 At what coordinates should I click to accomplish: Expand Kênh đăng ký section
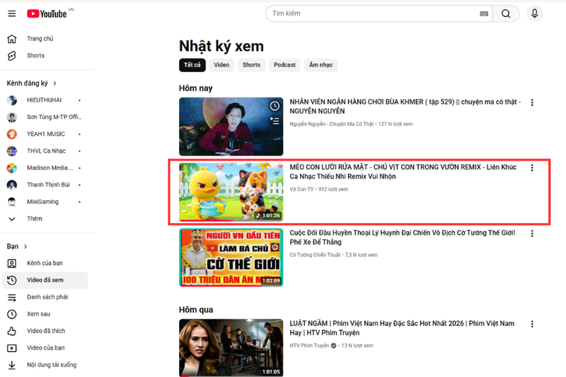pyautogui.click(x=32, y=83)
